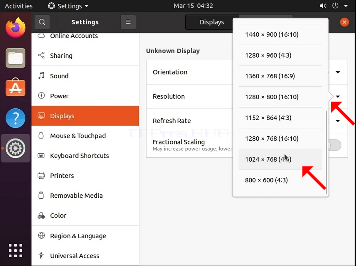Open Keyboard Shortcuts settings
356x266 pixels.
coord(86,156)
